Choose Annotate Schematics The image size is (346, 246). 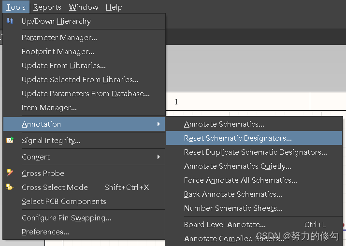click(254, 124)
